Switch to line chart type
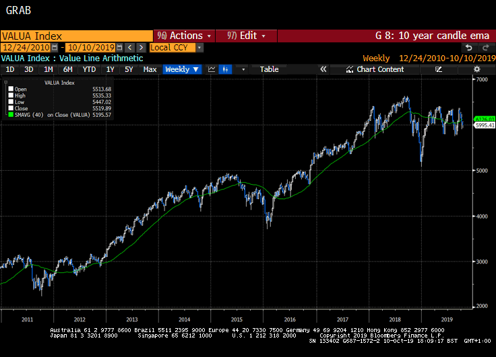Viewport: 496px width, 357px height. 212,69
